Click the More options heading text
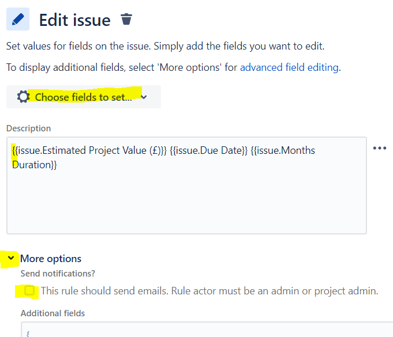Screen dimensions: 393x337 [x=51, y=259]
